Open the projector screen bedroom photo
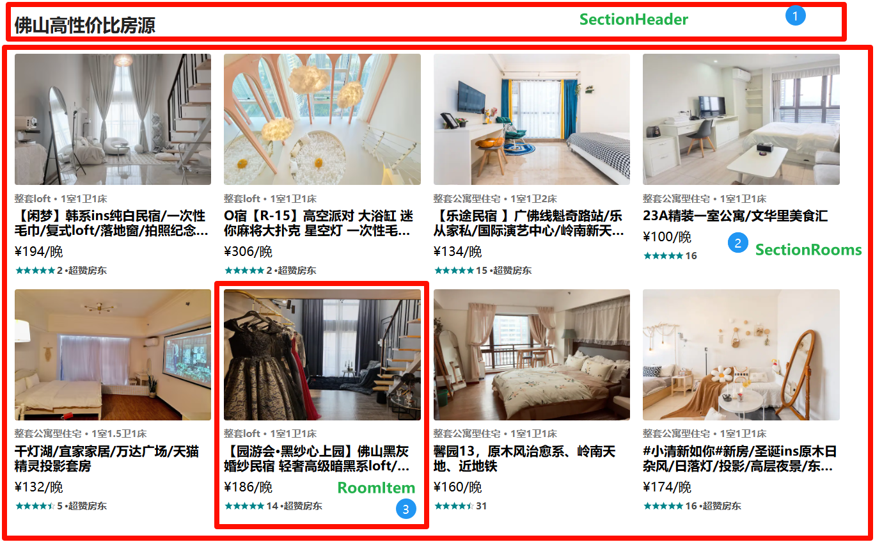Viewport: 875px width, 542px height. (113, 355)
